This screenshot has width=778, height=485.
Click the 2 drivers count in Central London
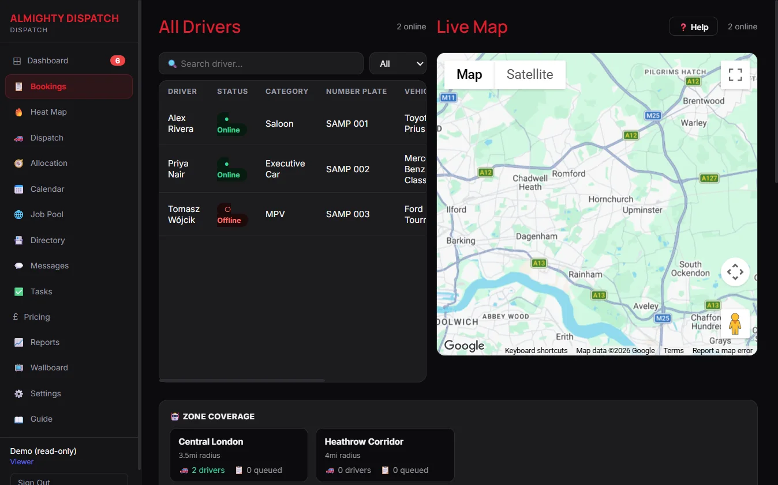pos(208,471)
